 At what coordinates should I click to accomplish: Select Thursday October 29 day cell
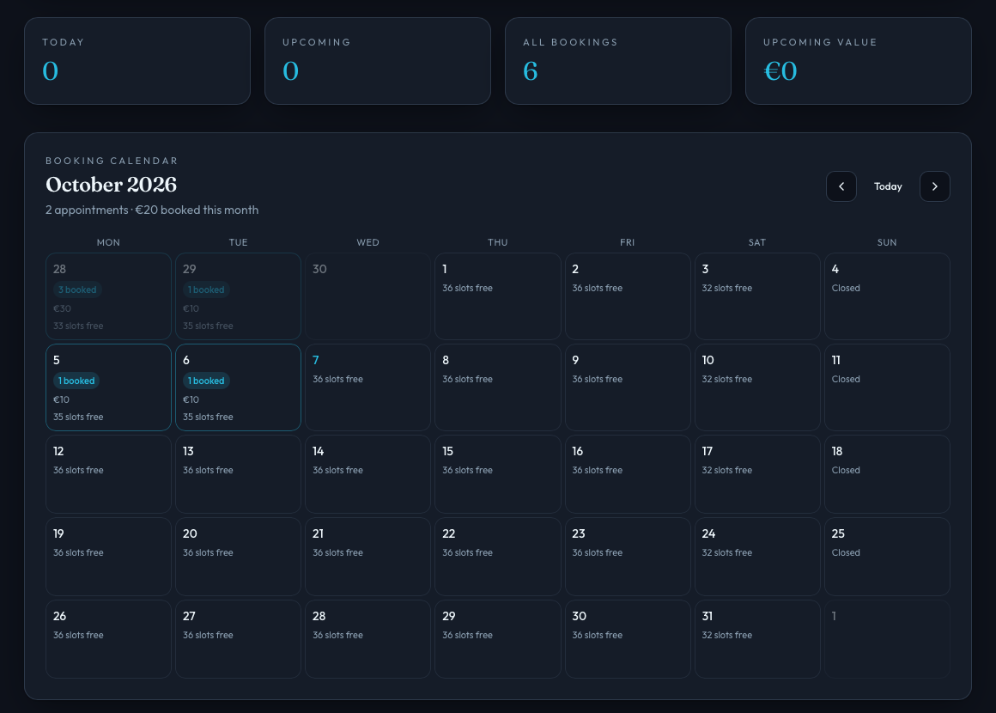pyautogui.click(x=497, y=639)
